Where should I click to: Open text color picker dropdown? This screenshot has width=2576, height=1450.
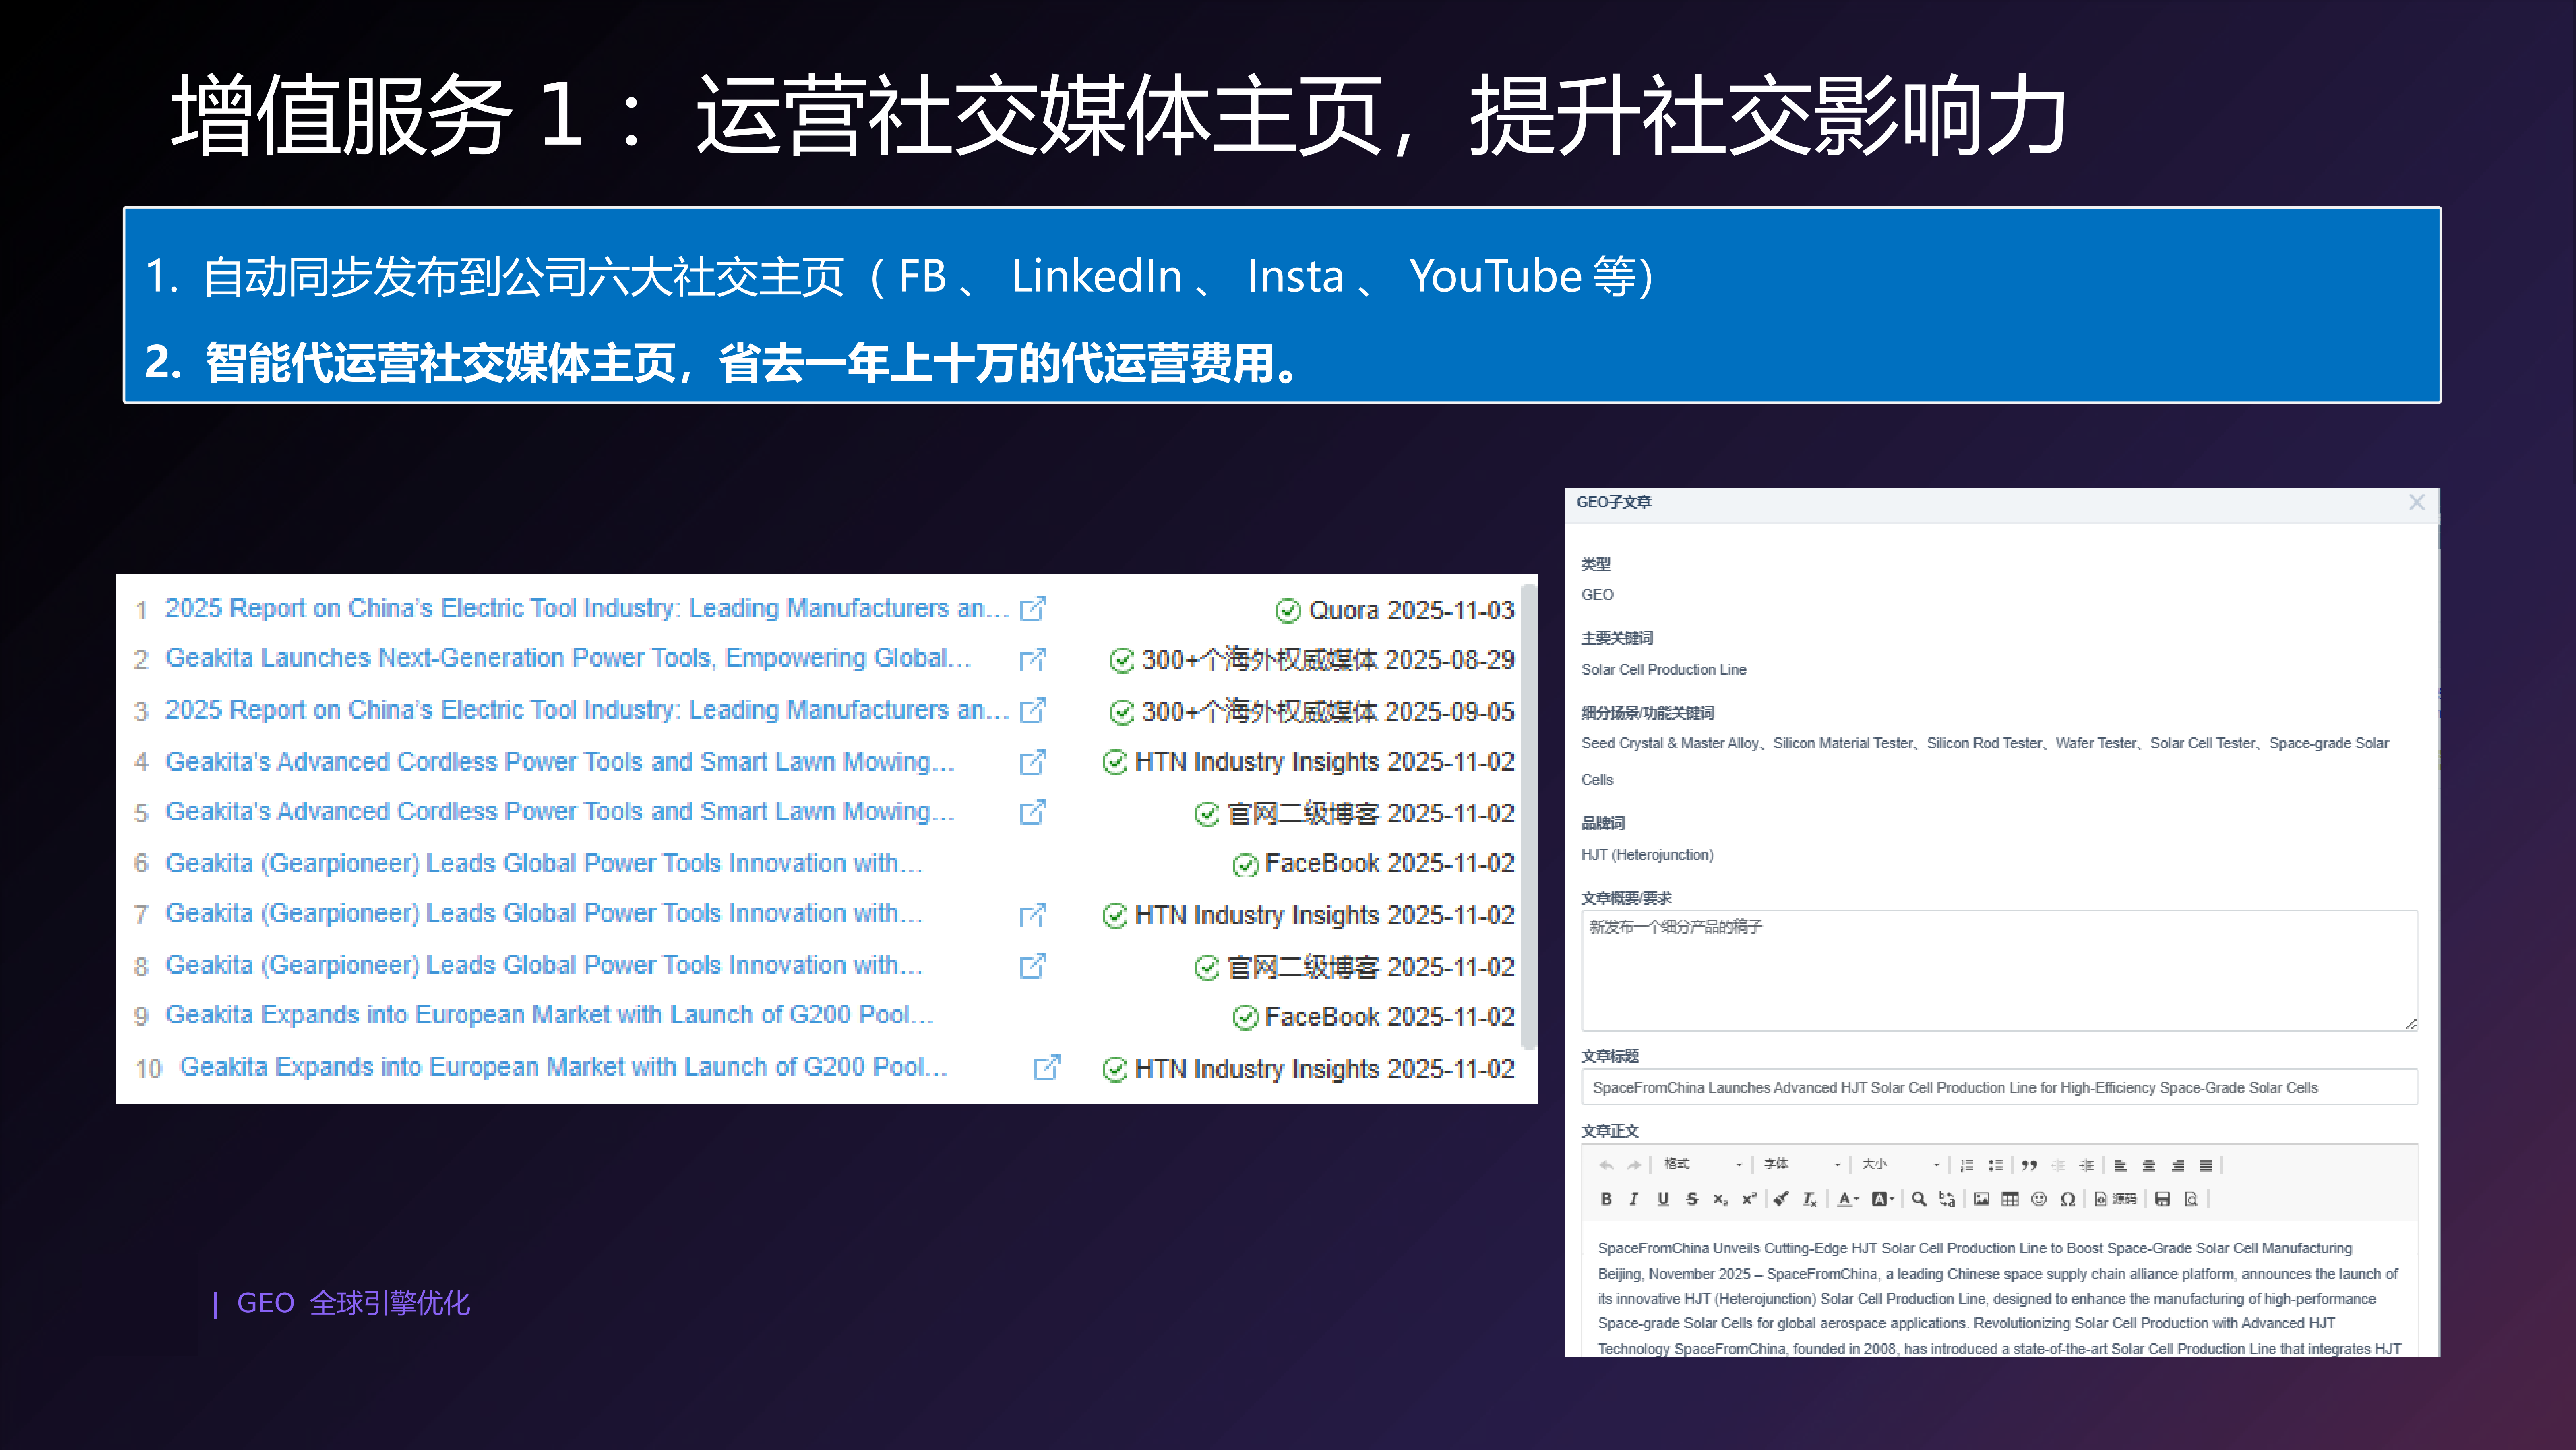[x=1848, y=1199]
